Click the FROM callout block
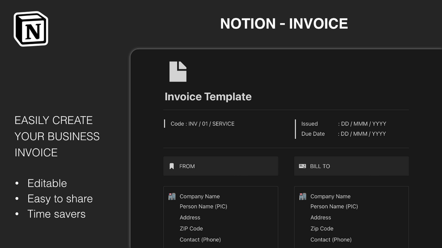Viewport: 442px width, 248px height. click(221, 166)
